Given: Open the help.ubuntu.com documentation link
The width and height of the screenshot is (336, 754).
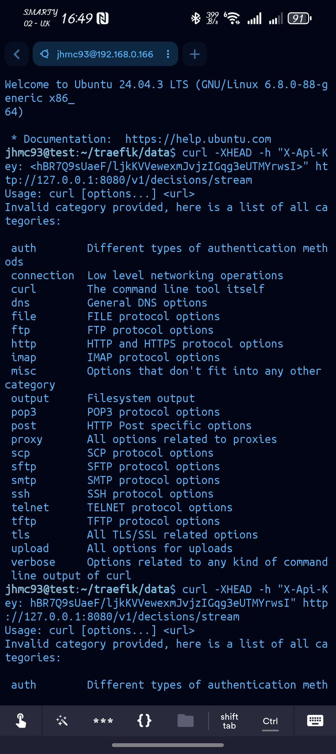Looking at the screenshot, I should pos(198,139).
